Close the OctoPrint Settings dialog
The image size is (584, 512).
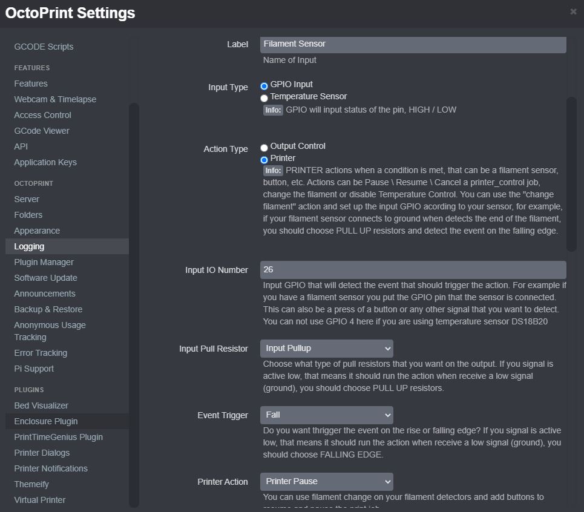tap(573, 11)
